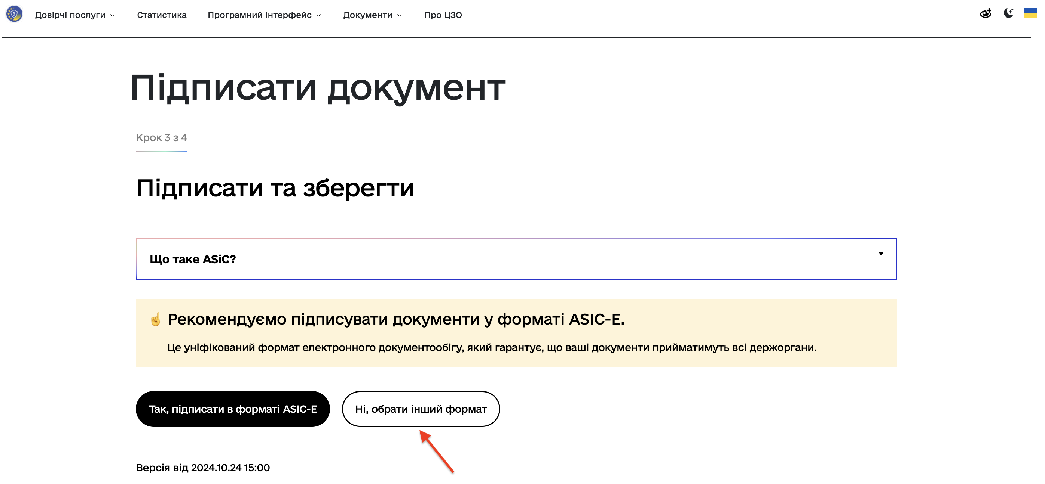This screenshot has width=1045, height=484.
Task: Expand the 'Що таке ASiC?' section
Action: pos(193,259)
